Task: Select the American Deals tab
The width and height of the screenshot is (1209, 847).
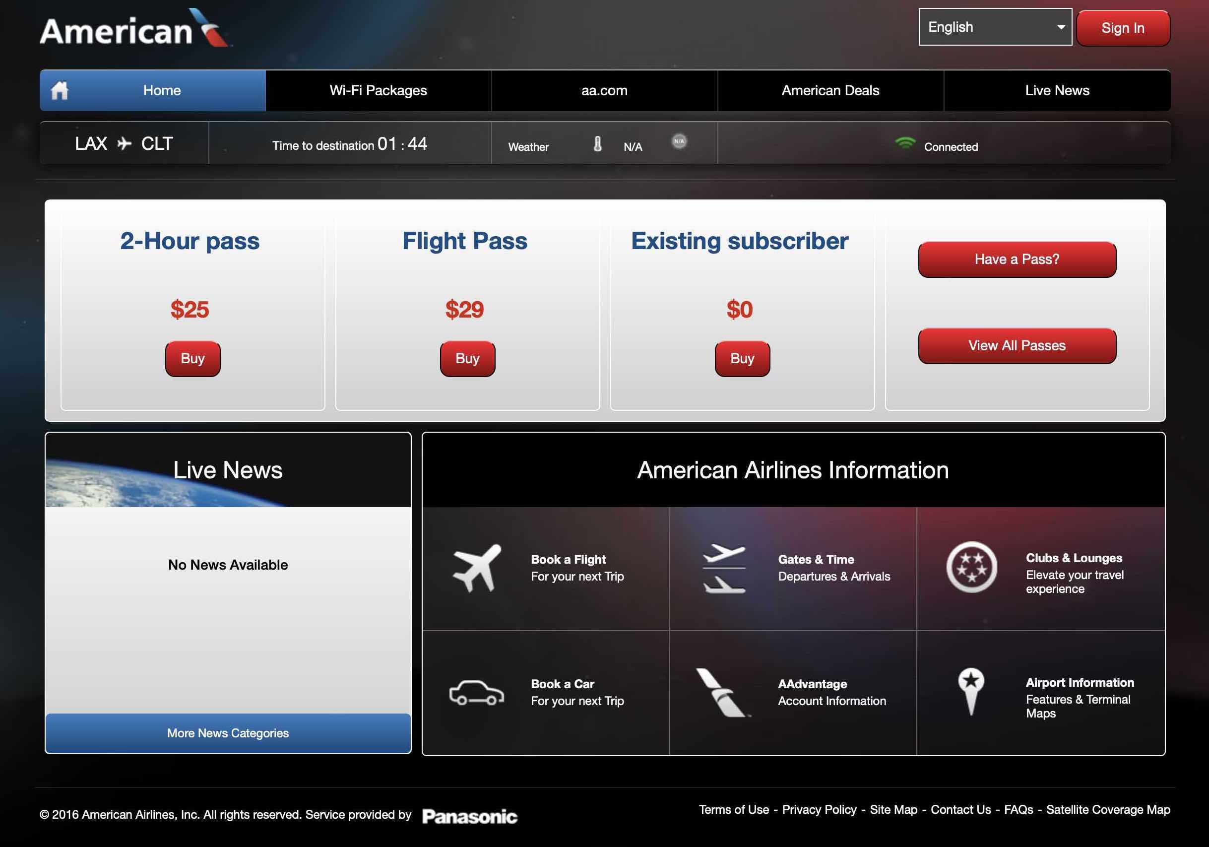Action: tap(829, 89)
